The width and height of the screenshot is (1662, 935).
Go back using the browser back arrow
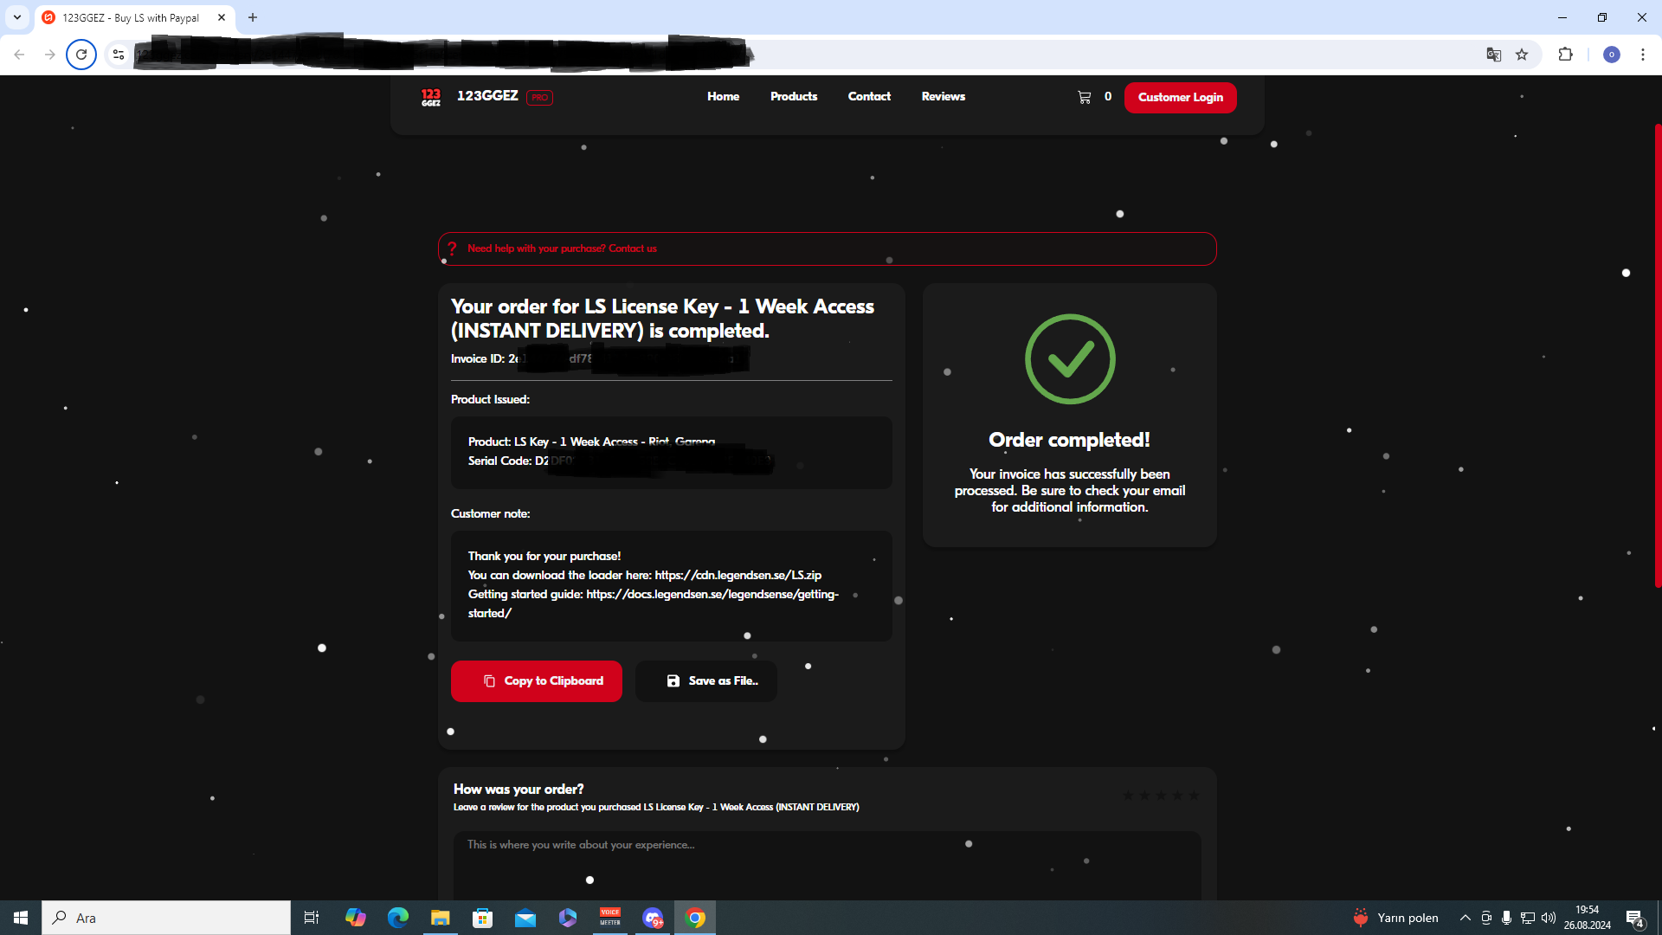19,55
